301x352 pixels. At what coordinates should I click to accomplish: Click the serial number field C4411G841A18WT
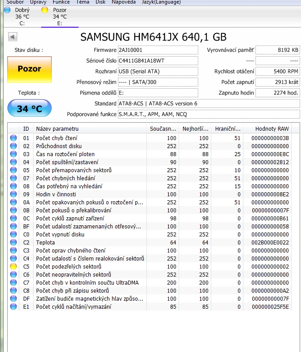[158, 61]
